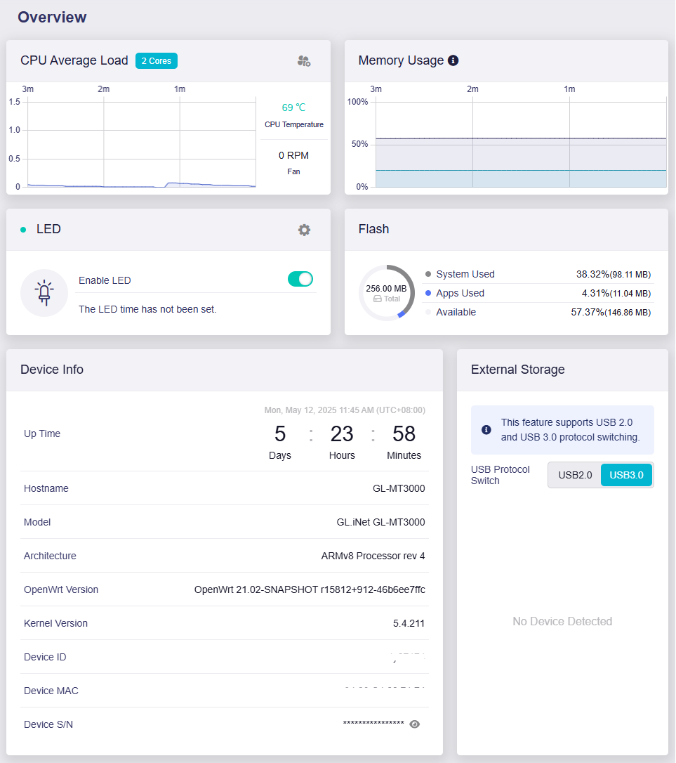Viewport: 676px width, 763px height.
Task: Click the green LED status dot
Action: coord(23,230)
